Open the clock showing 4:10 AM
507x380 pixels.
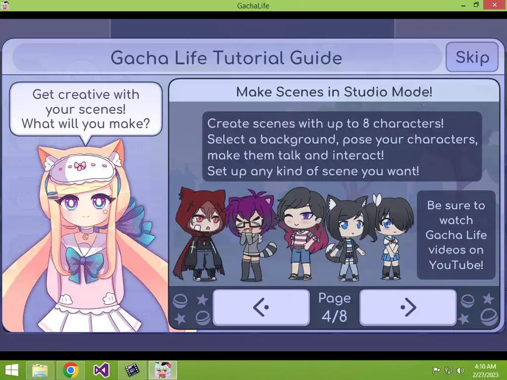pyautogui.click(x=485, y=370)
